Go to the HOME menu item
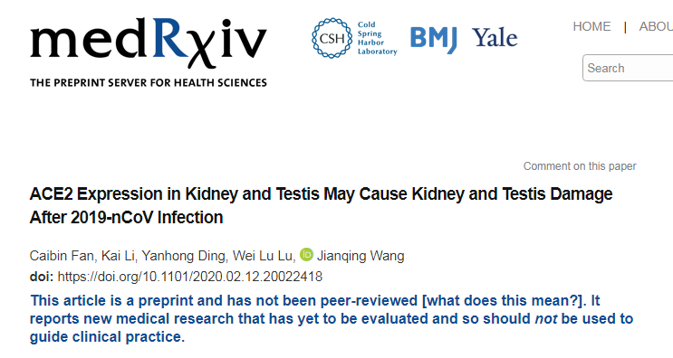This screenshot has height=358, width=673. tap(591, 26)
